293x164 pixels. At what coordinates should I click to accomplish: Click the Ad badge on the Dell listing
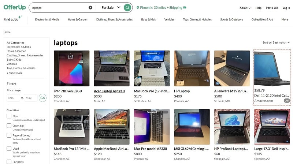[287, 101]
